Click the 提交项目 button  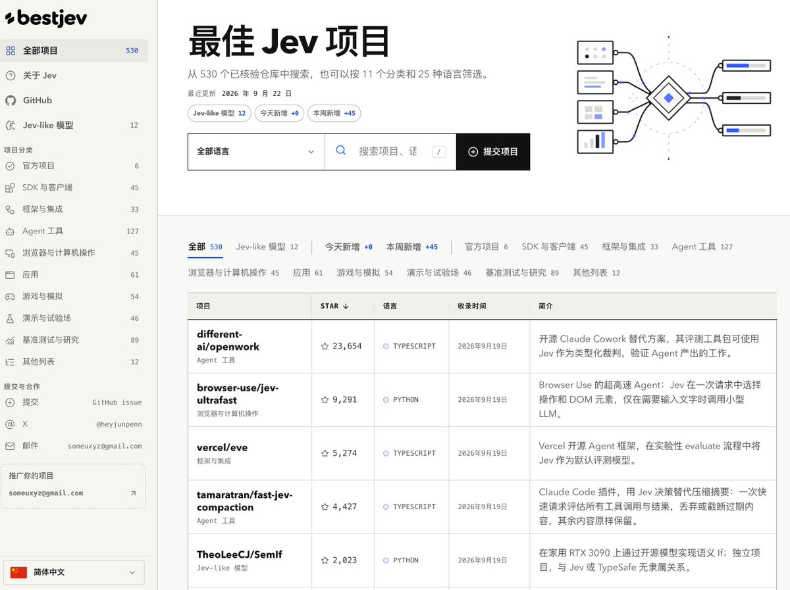(493, 151)
